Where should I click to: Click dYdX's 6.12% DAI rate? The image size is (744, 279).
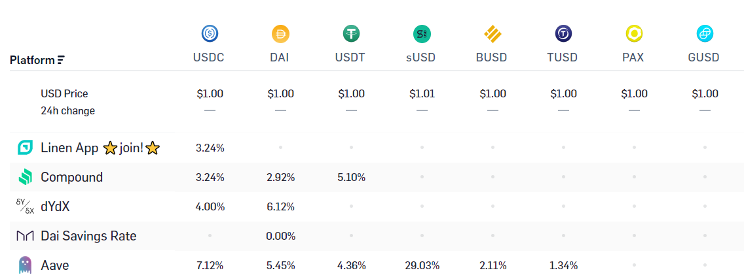pos(280,206)
